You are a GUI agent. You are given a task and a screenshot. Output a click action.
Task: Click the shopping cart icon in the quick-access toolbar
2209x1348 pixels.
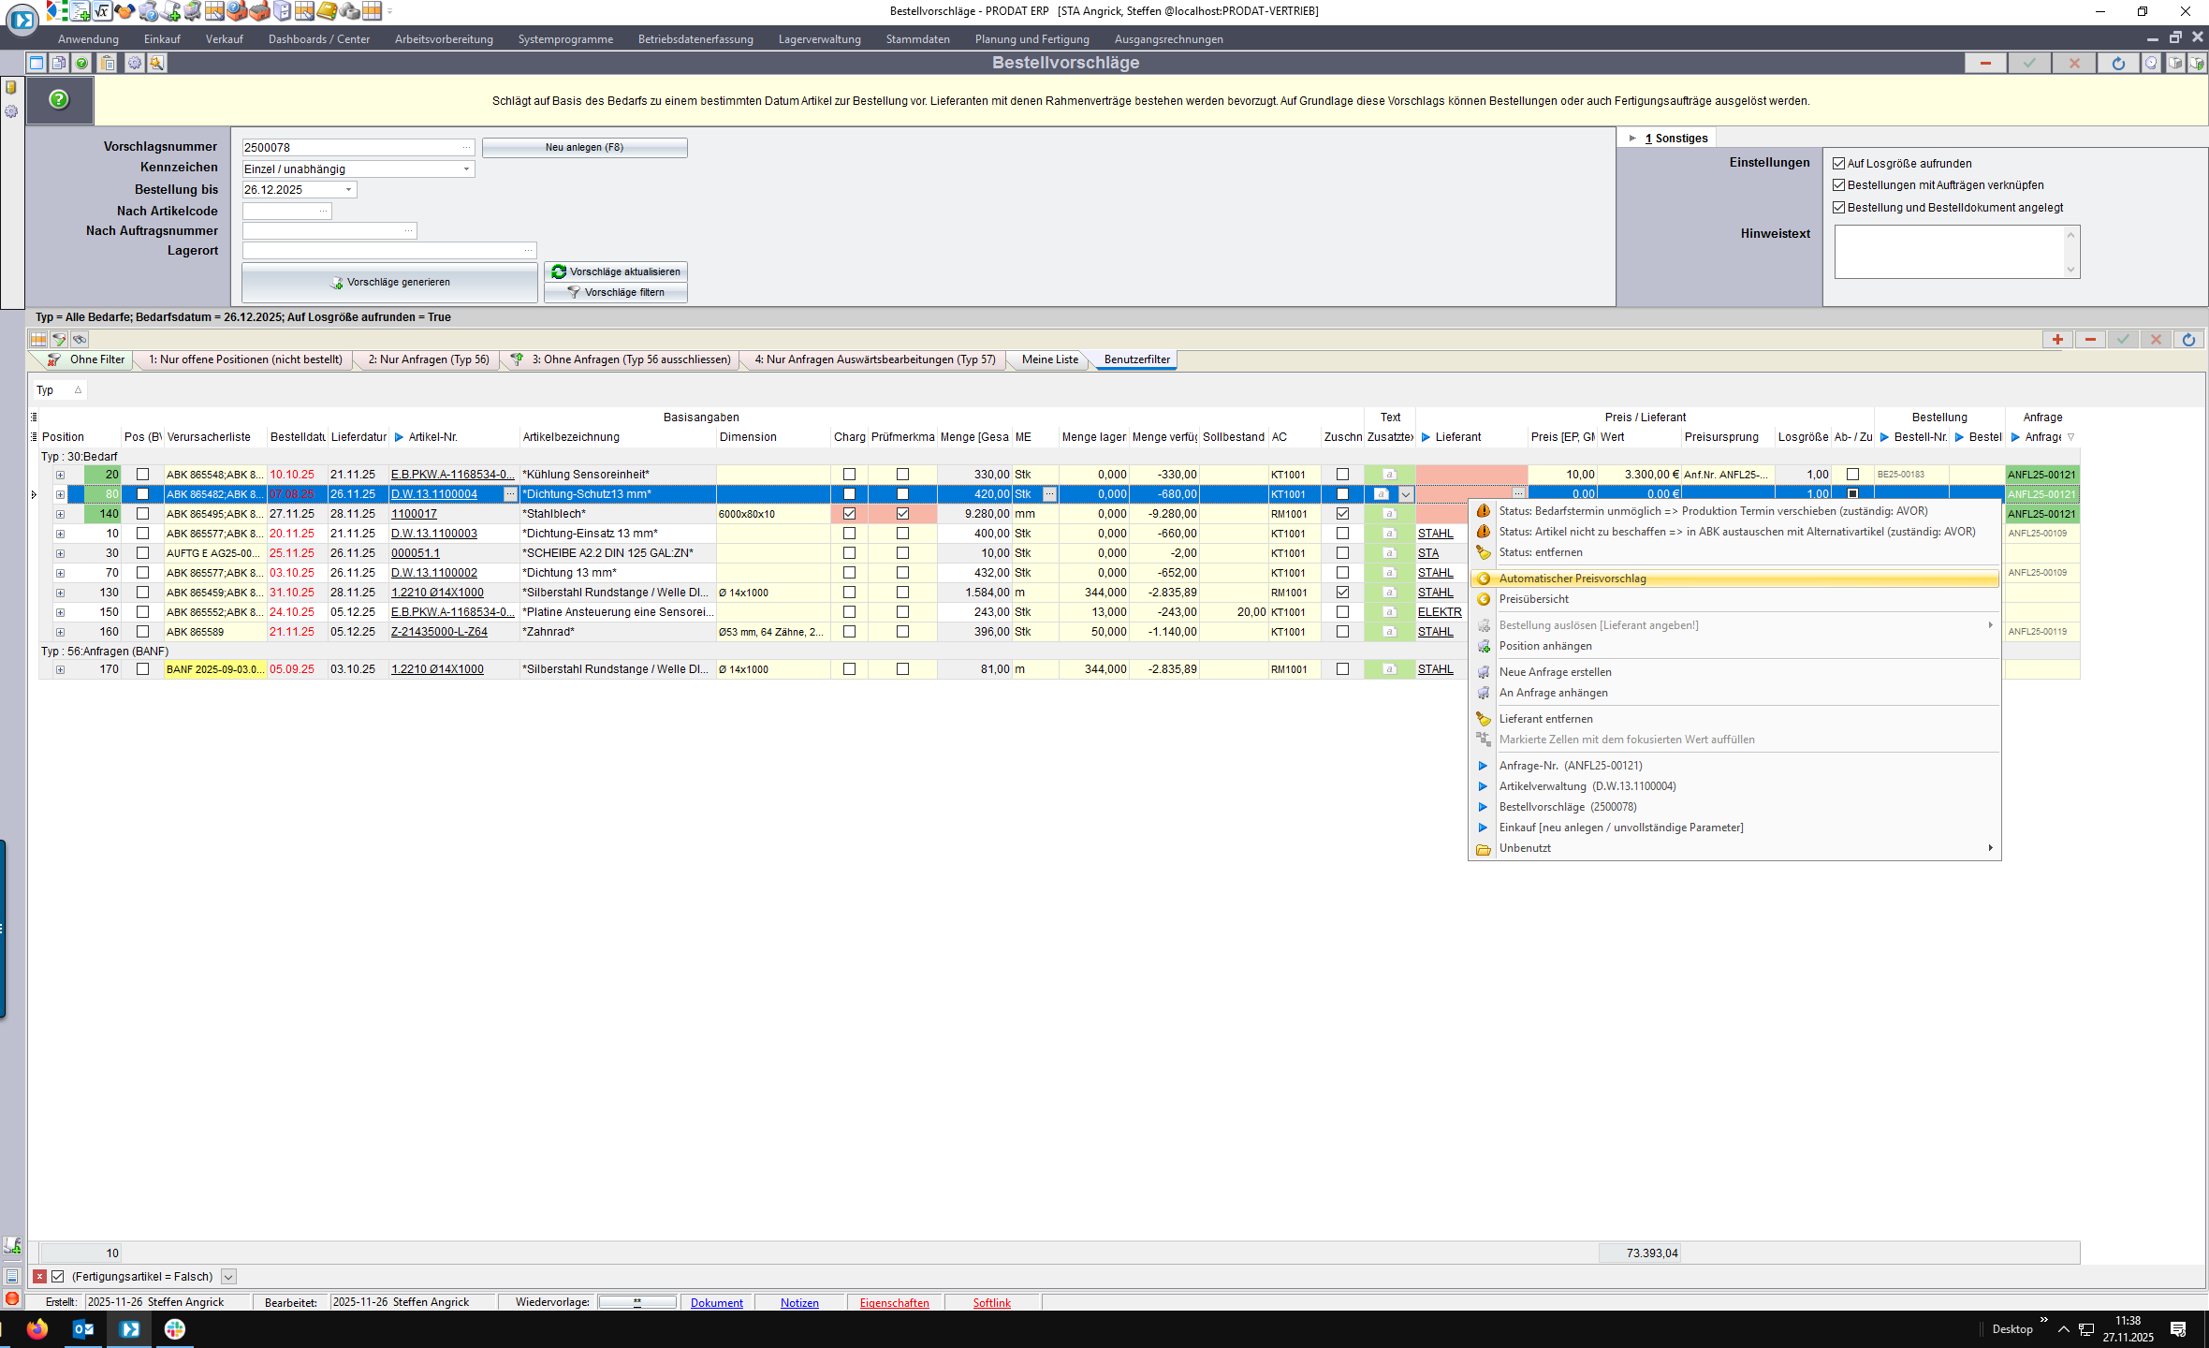tap(192, 11)
